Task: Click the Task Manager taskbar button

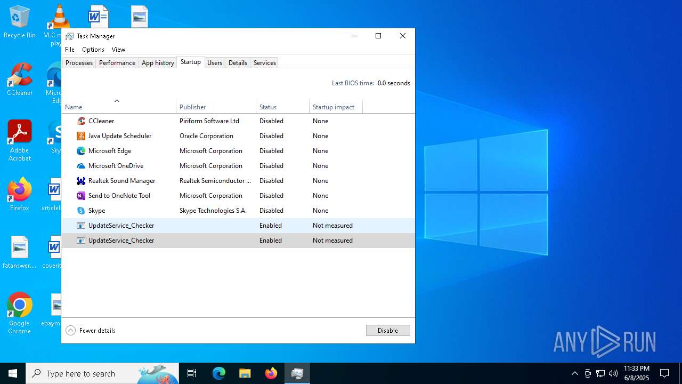Action: tap(297, 373)
